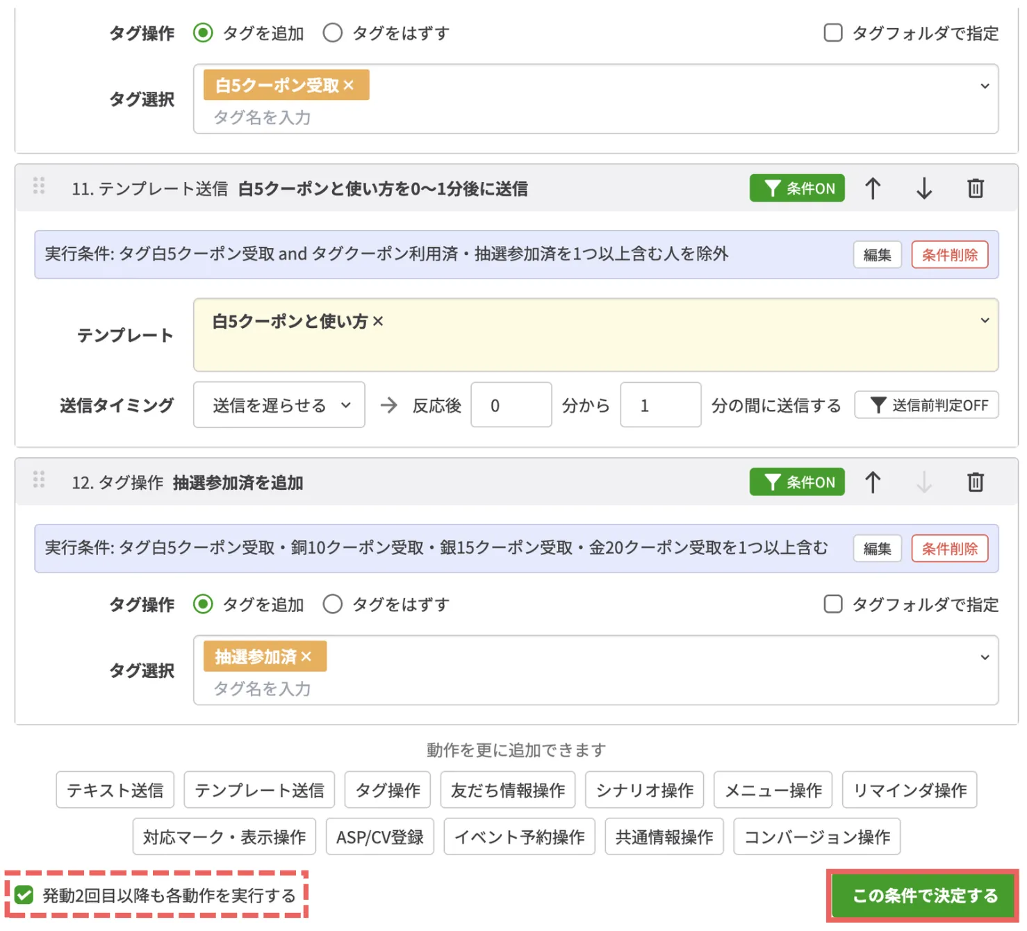Check タグフォルダで指定 above action 11
Image resolution: width=1027 pixels, height=931 pixels.
tap(833, 33)
